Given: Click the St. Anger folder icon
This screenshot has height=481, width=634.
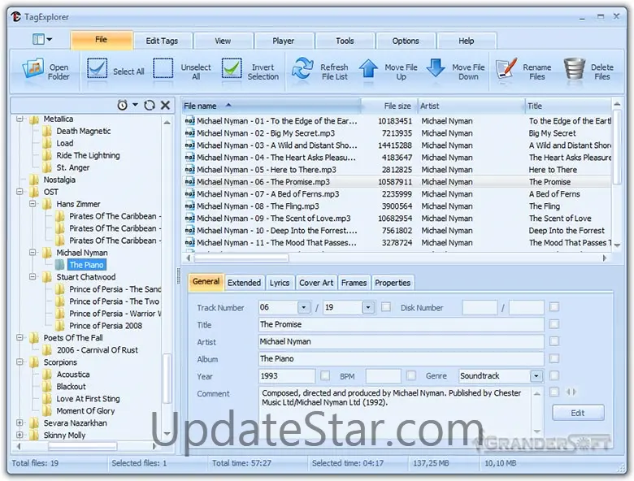Looking at the screenshot, I should click(x=47, y=167).
